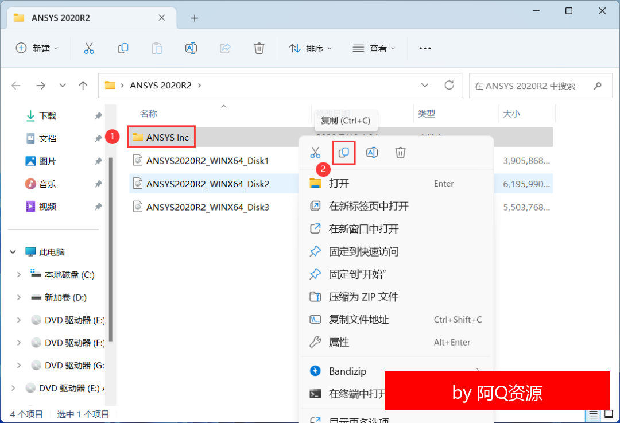Click the toolbar Delete trash icon
This screenshot has width=620, height=423.
point(259,49)
